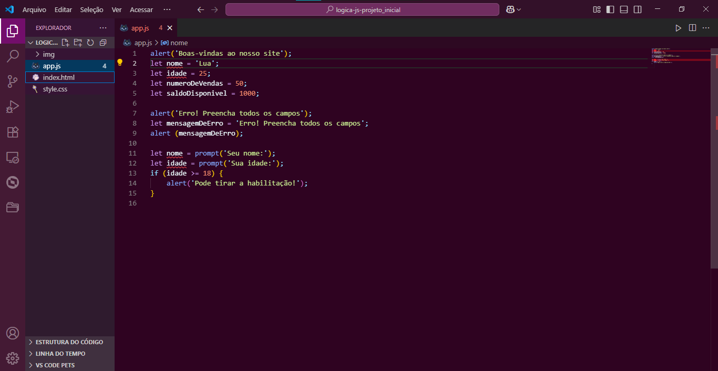The width and height of the screenshot is (718, 371).
Task: Open Copilot chat icon in title bar
Action: pos(510,9)
